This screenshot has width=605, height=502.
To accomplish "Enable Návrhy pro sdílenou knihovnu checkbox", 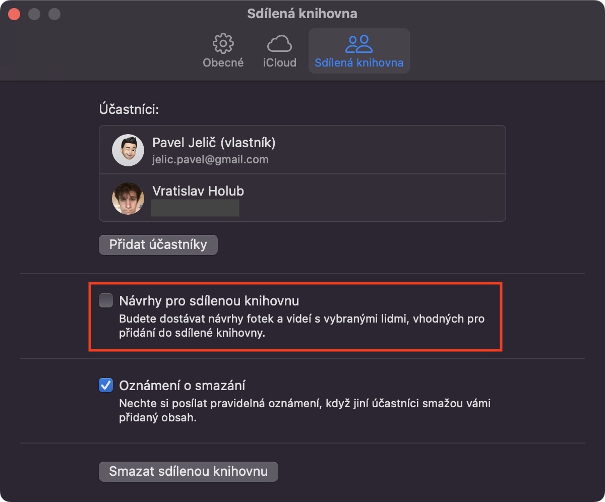I will tap(106, 301).
